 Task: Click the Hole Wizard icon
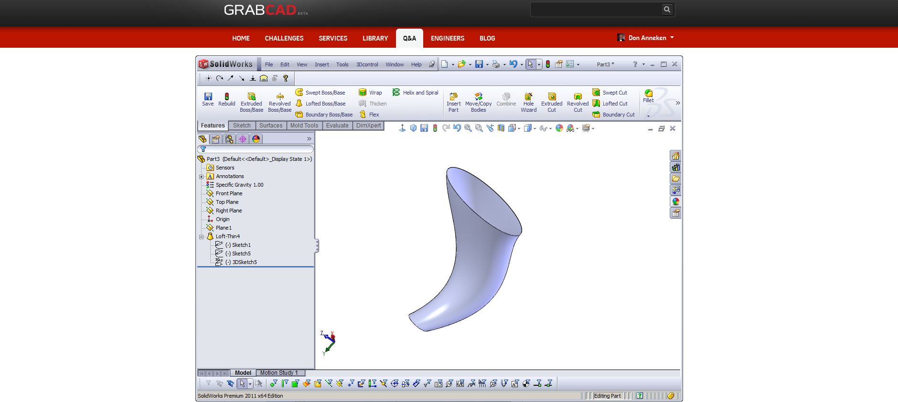tap(528, 97)
